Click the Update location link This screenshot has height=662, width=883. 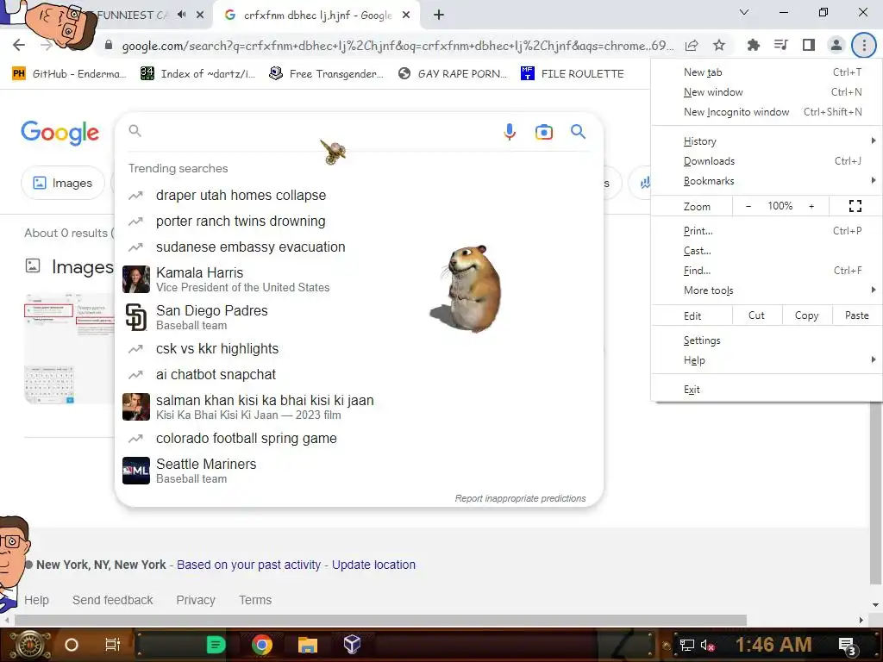point(373,565)
